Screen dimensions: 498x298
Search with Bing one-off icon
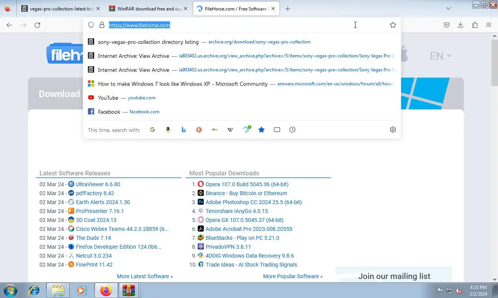[x=184, y=130]
